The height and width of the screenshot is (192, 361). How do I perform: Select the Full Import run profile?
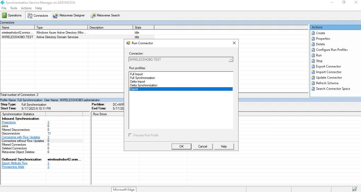[136, 74]
